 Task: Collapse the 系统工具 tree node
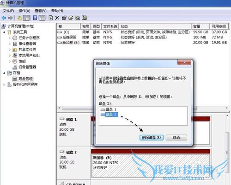point(4,32)
